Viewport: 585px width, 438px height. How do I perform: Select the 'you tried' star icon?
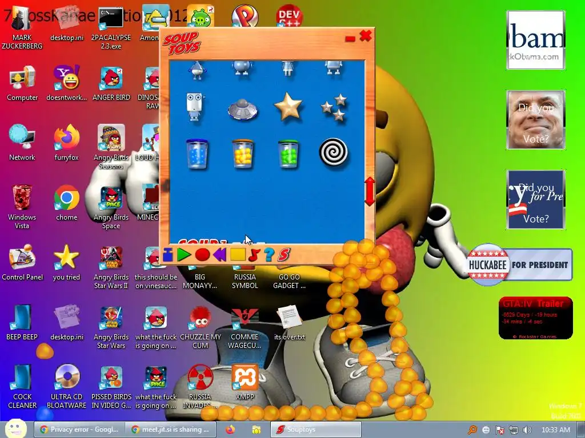click(66, 262)
